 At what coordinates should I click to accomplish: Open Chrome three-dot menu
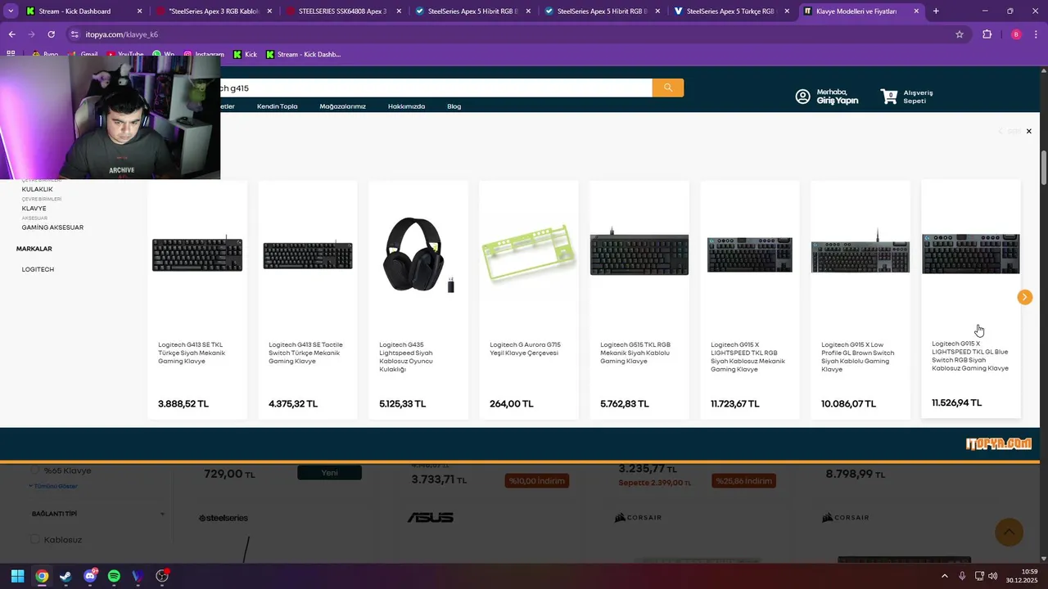1037,34
